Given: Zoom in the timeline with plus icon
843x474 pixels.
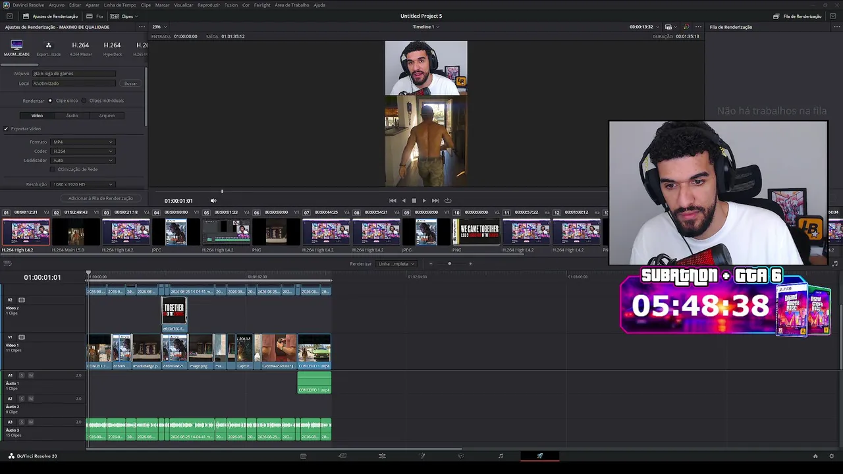Looking at the screenshot, I should [470, 264].
